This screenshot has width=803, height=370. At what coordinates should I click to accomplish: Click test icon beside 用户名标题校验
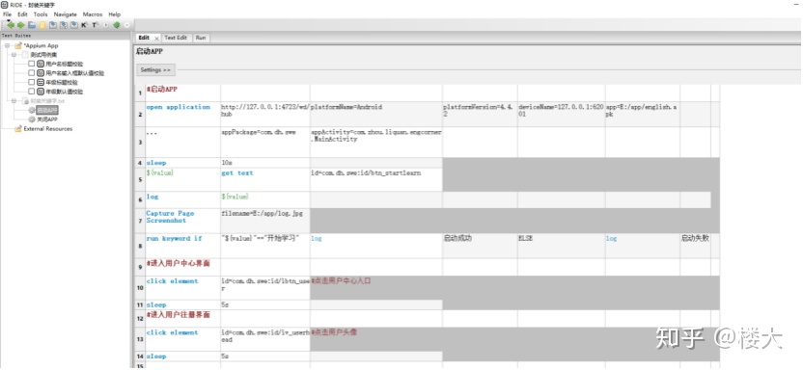41,64
